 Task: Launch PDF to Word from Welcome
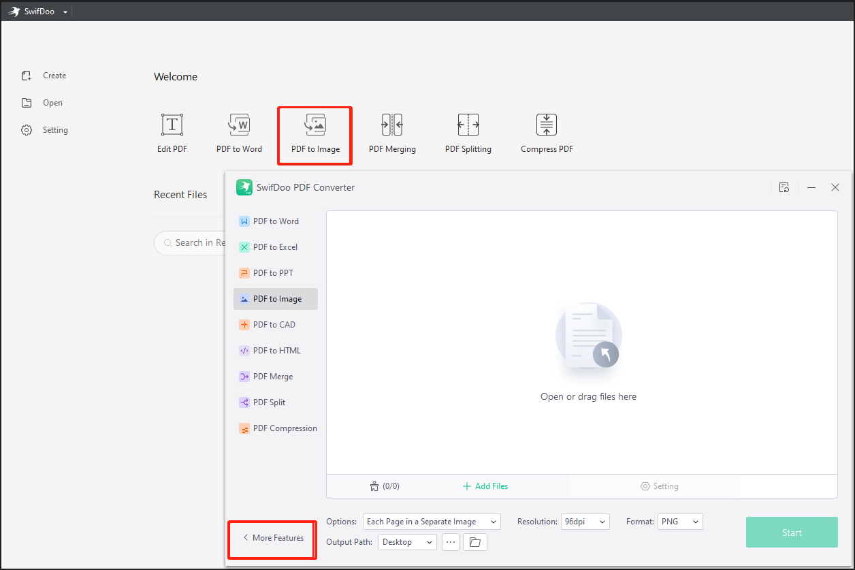click(239, 133)
